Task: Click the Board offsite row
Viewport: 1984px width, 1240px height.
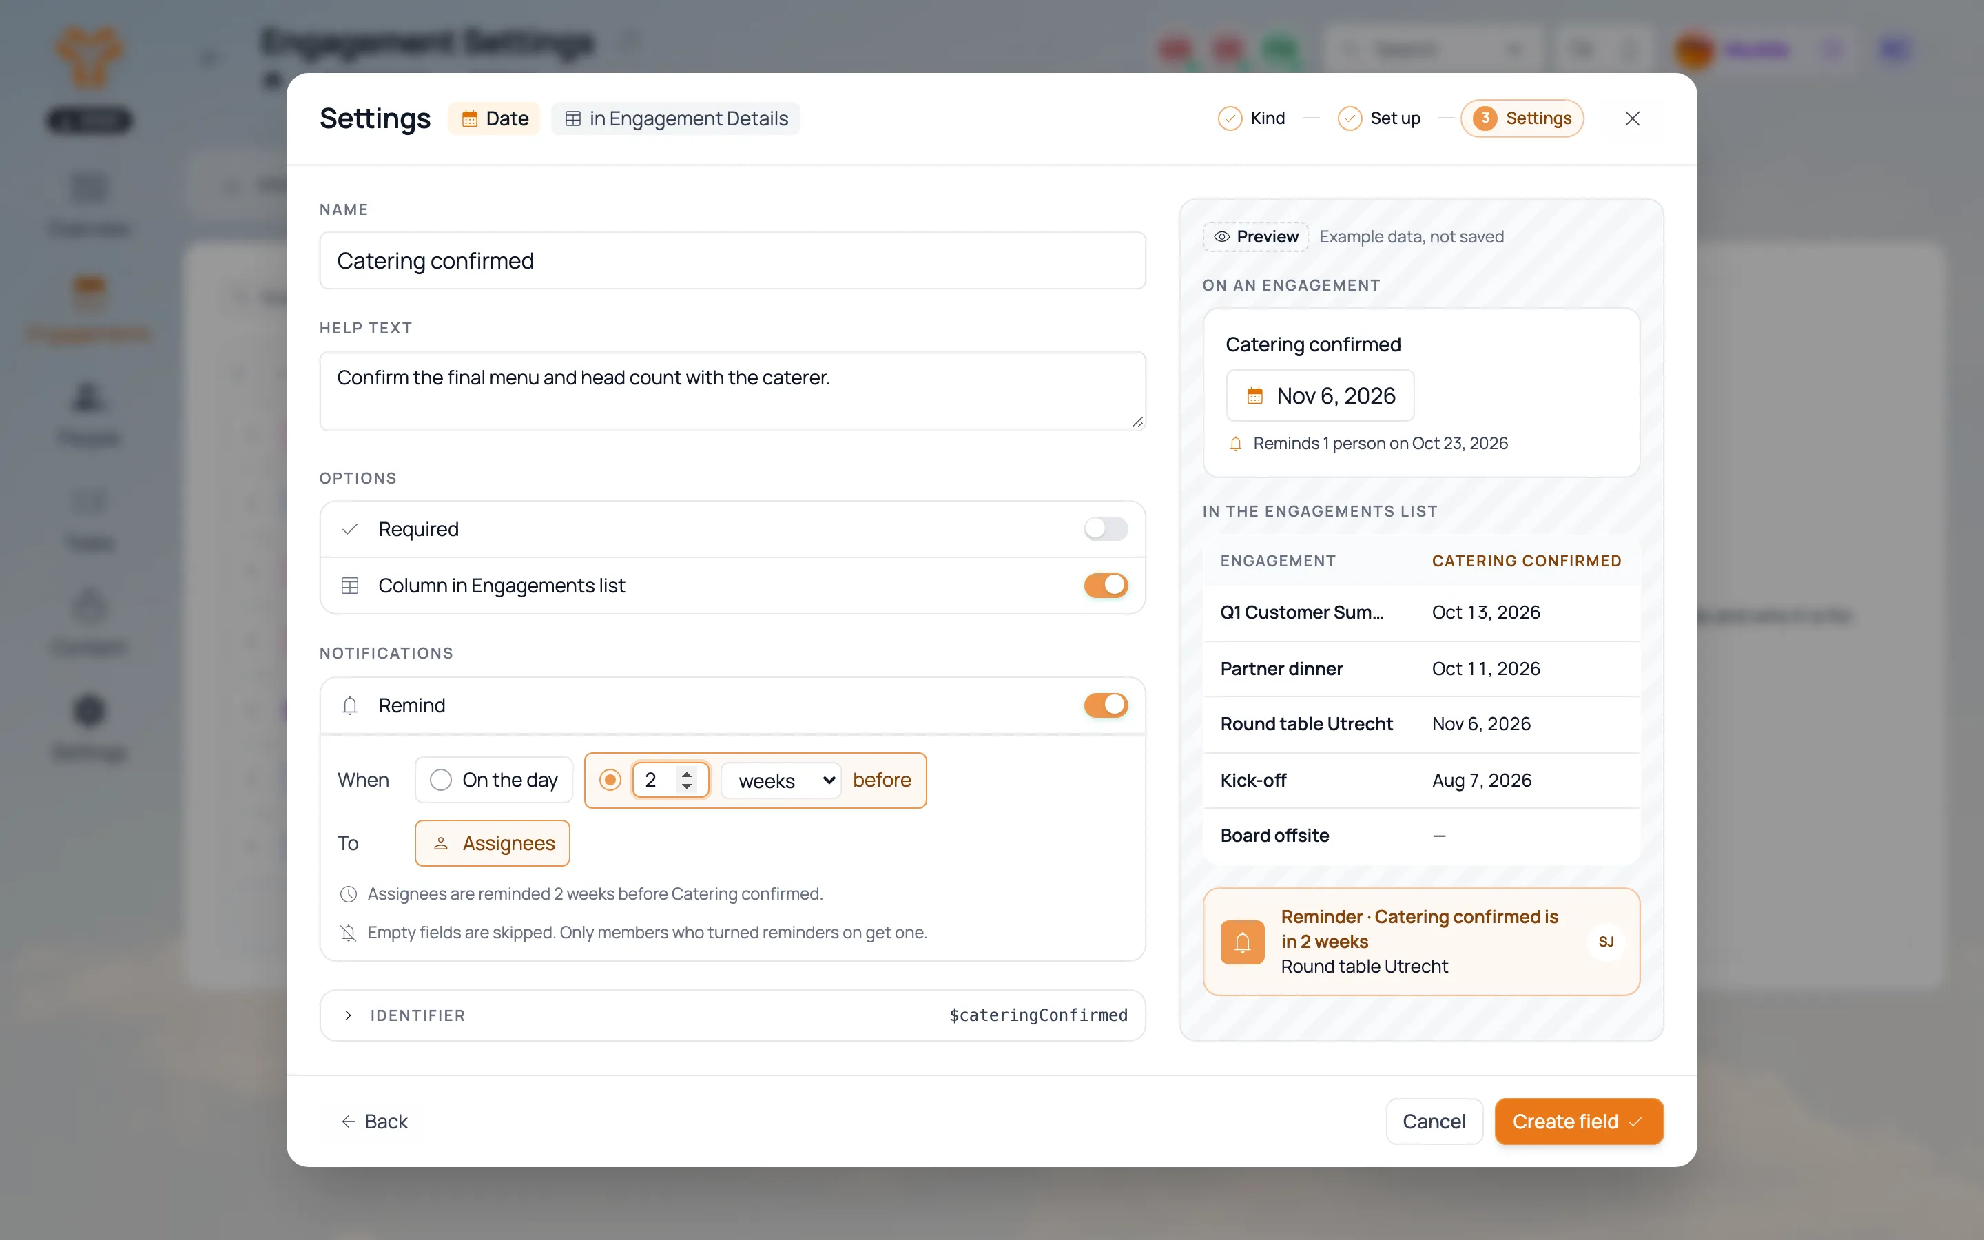Action: [1420, 836]
